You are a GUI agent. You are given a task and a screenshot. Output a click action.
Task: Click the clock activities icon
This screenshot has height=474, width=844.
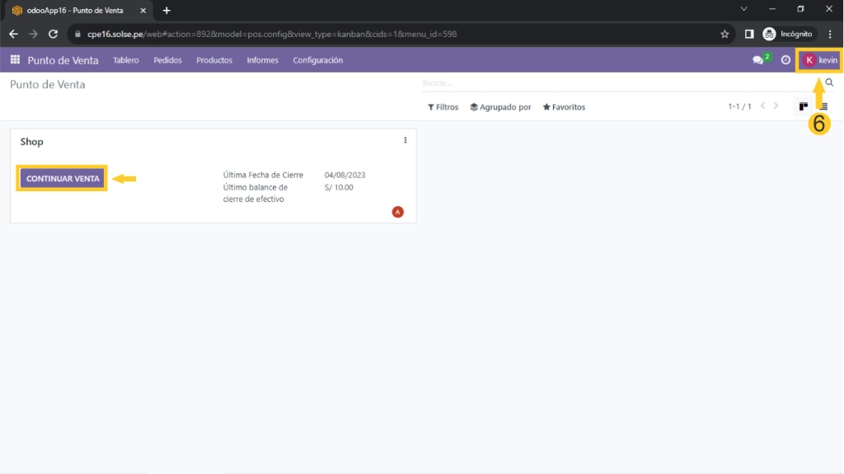pos(785,60)
